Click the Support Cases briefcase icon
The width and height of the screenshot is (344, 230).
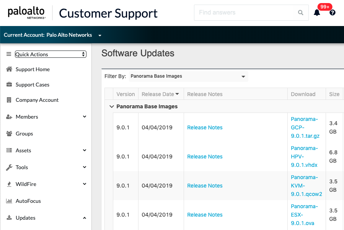click(x=8, y=85)
